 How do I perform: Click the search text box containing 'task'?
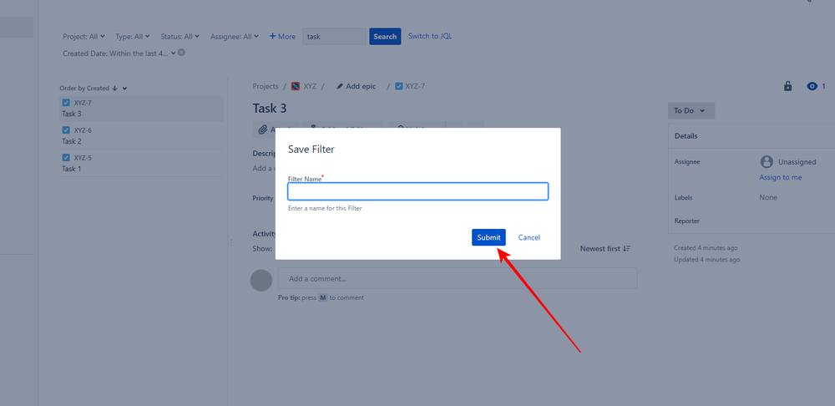[335, 36]
